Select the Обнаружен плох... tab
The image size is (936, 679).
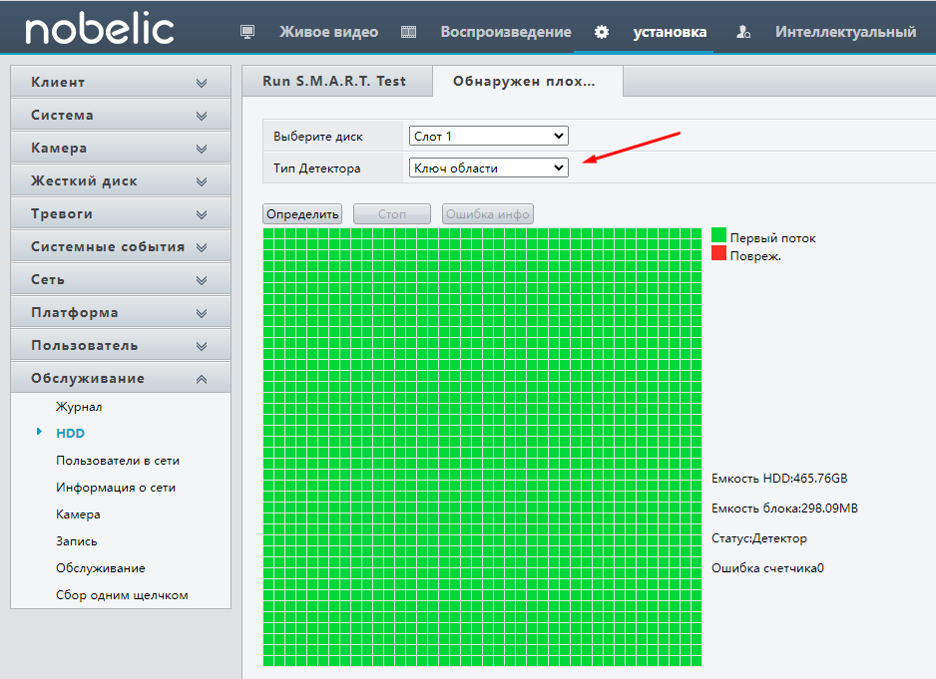[528, 81]
